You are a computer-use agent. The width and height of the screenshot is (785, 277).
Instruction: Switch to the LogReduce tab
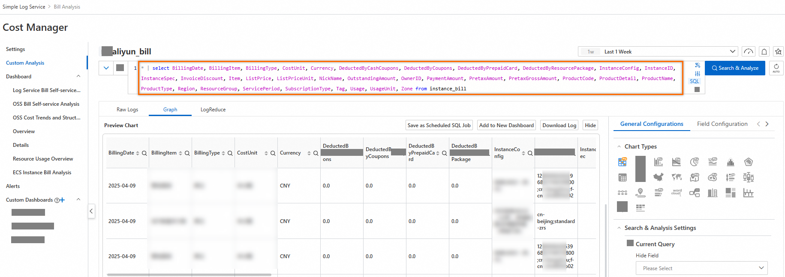coord(213,110)
